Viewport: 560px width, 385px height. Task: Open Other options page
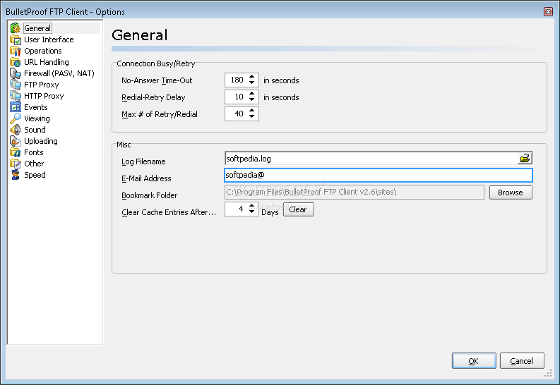(34, 164)
